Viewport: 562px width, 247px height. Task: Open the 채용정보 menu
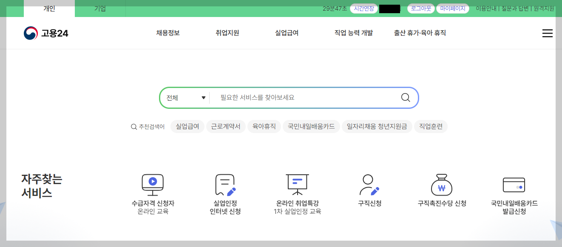pyautogui.click(x=167, y=32)
